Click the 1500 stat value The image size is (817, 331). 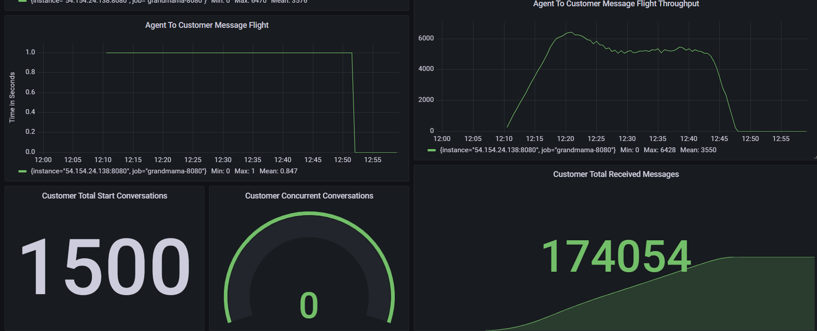coord(105,266)
